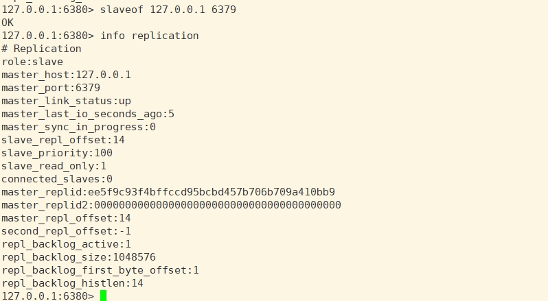Click the master_host:127.0.0.1 line

click(x=66, y=75)
